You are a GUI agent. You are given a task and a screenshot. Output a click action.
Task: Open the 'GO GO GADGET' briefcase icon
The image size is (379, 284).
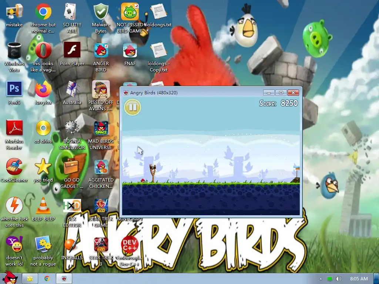click(71, 166)
